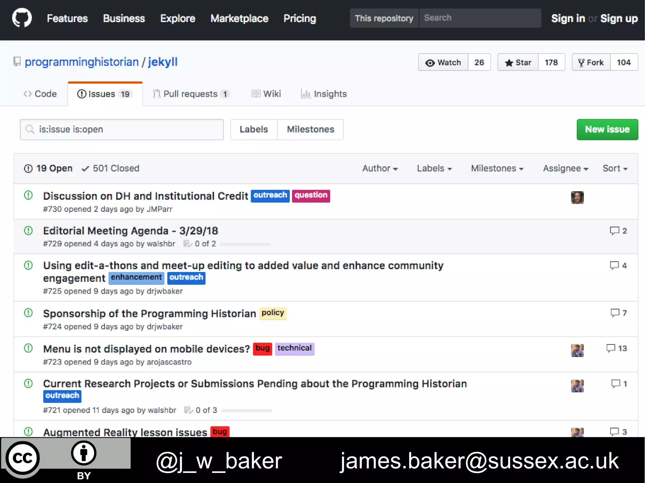Open comments on the edit-a-thons issue

coord(618,265)
